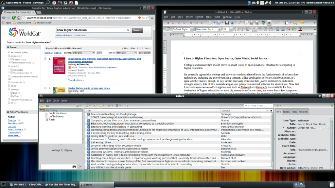Screen dimensions: 335x188
Task: Click the Undo arrow in Writer toolbar
Action: [x=301, y=23]
